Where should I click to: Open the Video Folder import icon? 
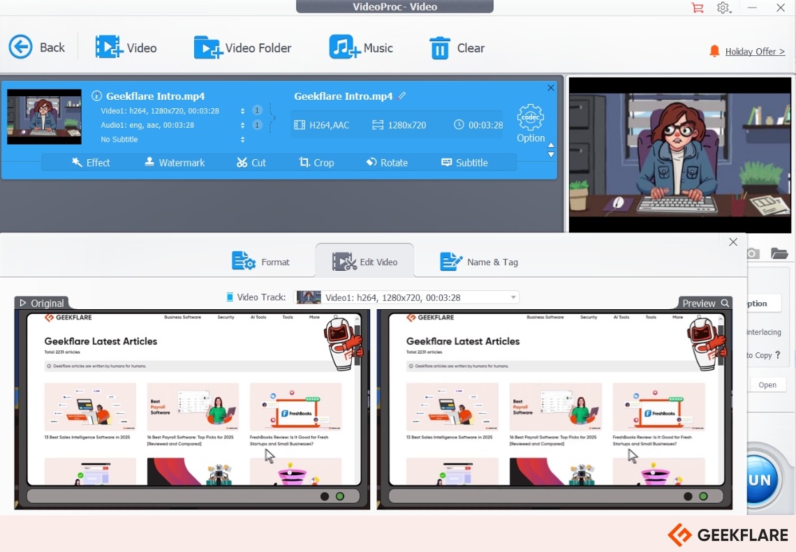207,47
